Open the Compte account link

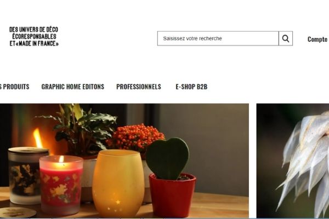coord(317,39)
